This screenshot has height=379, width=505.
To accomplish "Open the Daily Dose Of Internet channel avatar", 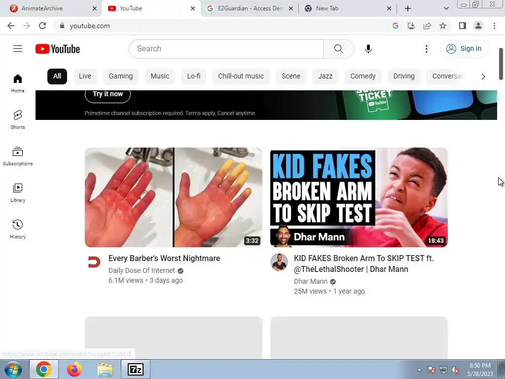I will [x=94, y=262].
